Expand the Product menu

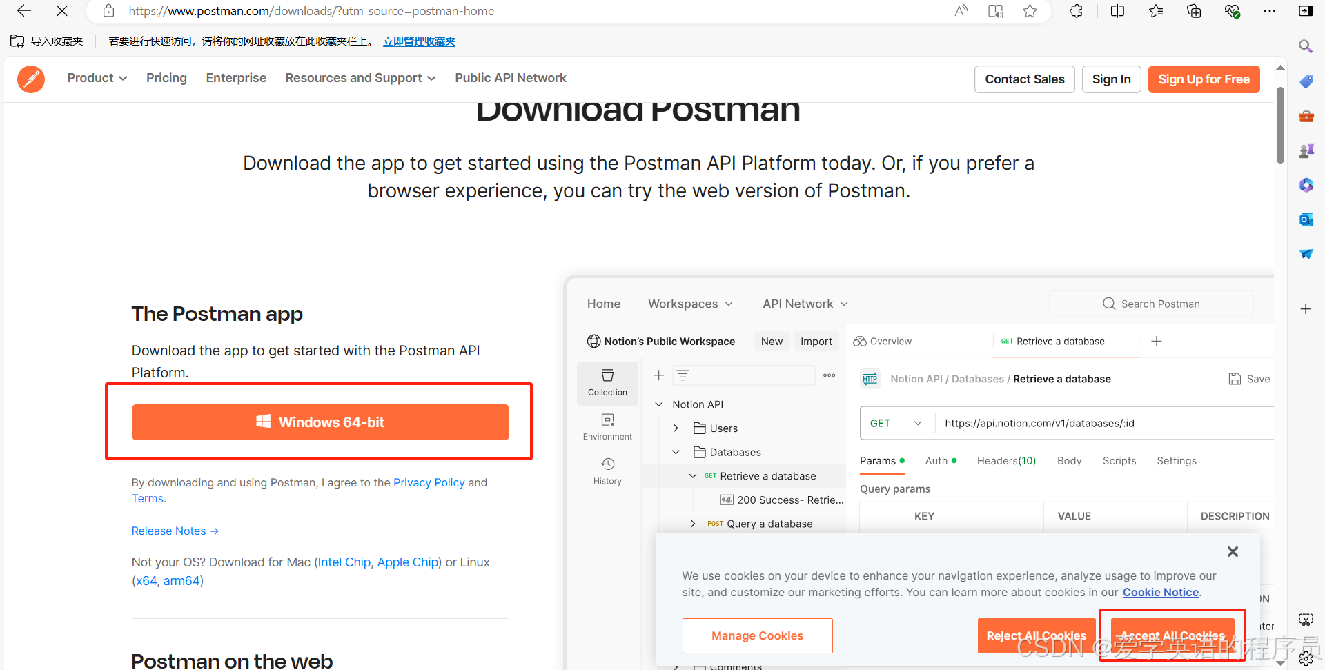(97, 78)
